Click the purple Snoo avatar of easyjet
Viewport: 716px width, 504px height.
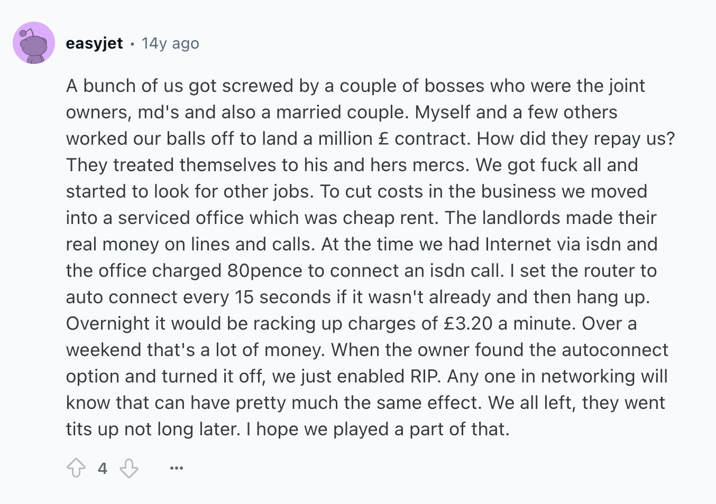tap(34, 43)
